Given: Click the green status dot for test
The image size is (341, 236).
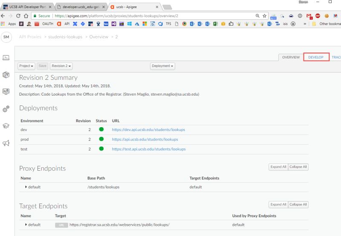Looking at the screenshot, I should point(101,149).
